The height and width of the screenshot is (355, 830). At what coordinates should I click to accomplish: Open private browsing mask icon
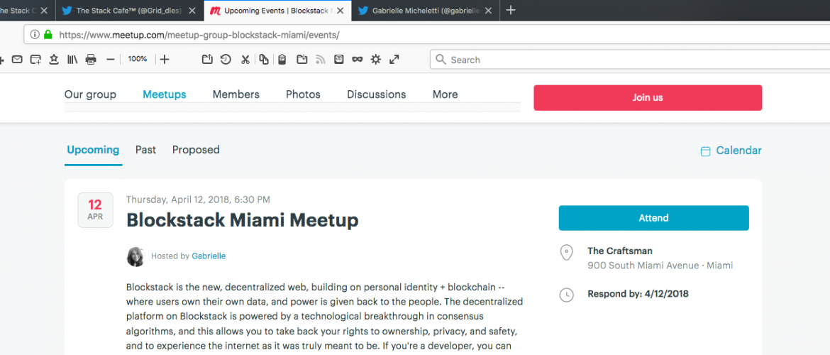[x=358, y=60]
